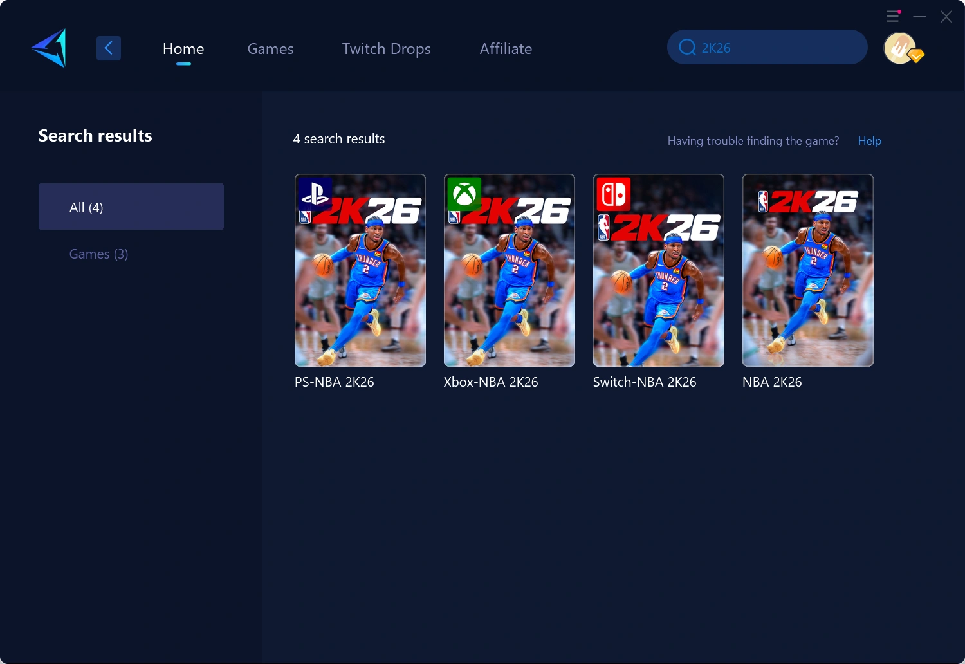This screenshot has width=965, height=664.
Task: Click the magnifier icon in search bar
Action: click(686, 47)
